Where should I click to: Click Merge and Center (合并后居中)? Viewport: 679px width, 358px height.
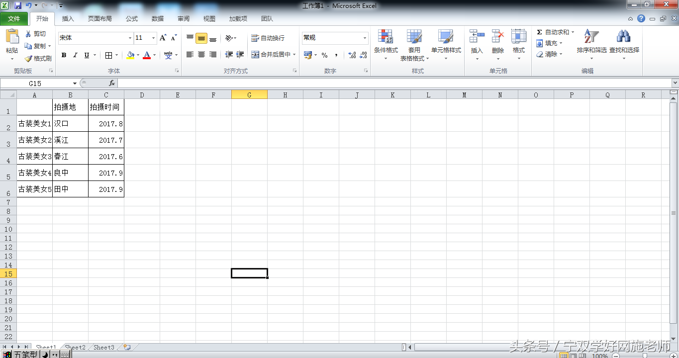[271, 55]
